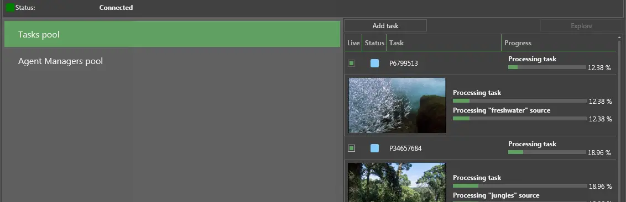Image resolution: width=626 pixels, height=202 pixels.
Task: Select task name P6799513
Action: pos(404,63)
